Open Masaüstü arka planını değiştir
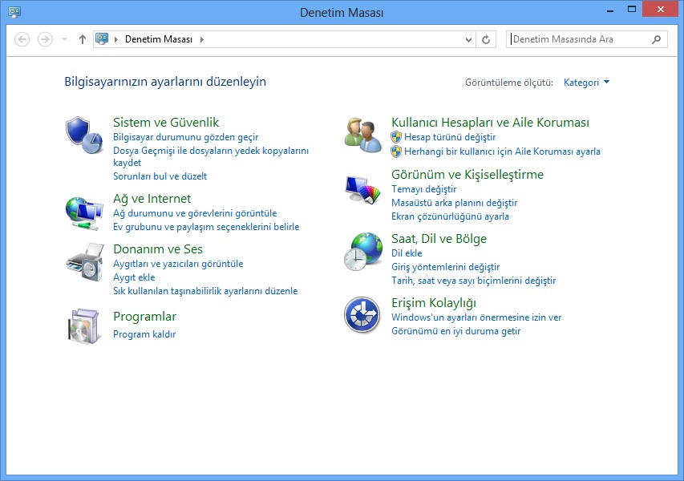684x481 pixels. click(x=454, y=203)
